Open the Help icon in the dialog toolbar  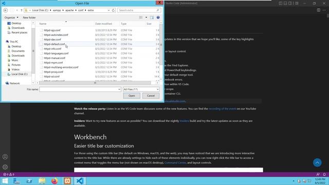tap(158, 17)
